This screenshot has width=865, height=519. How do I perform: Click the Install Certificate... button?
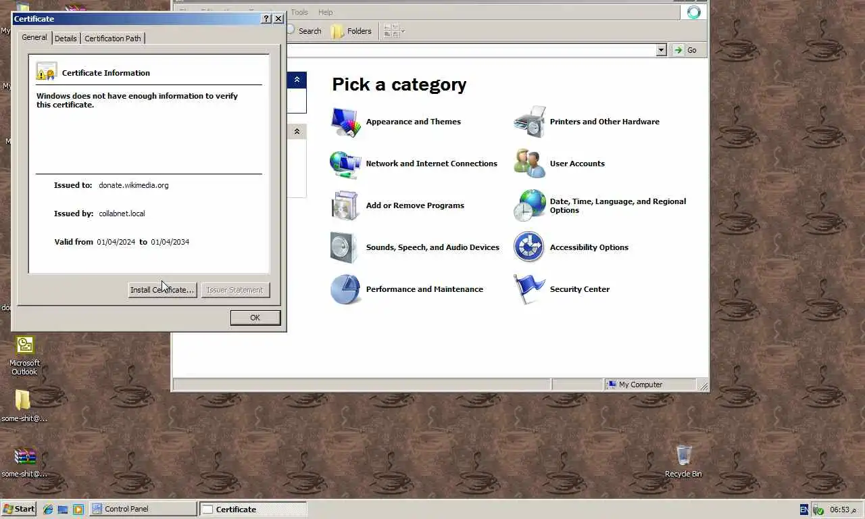tap(162, 290)
